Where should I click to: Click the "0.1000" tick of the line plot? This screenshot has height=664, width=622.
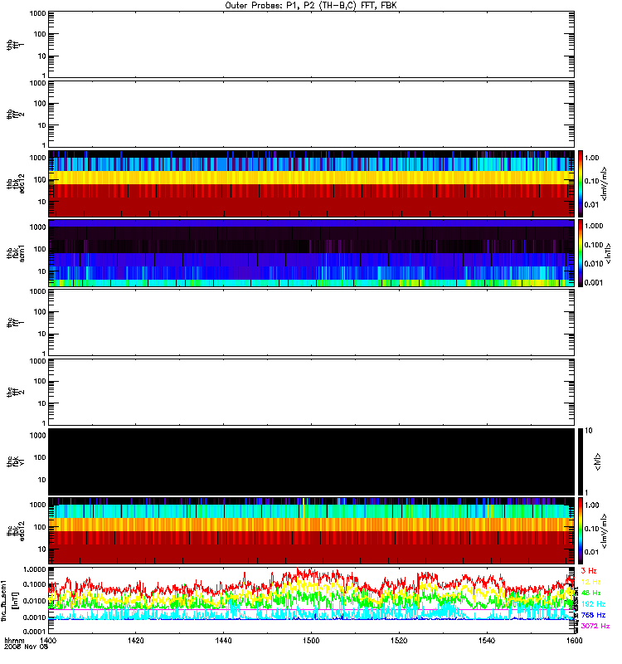point(34,584)
